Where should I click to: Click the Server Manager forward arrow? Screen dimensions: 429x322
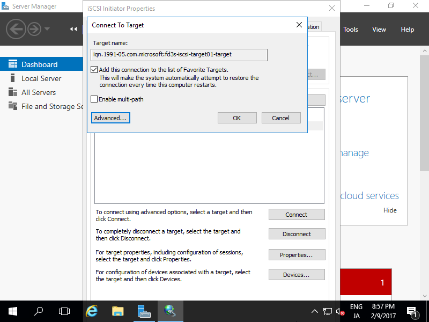point(34,29)
